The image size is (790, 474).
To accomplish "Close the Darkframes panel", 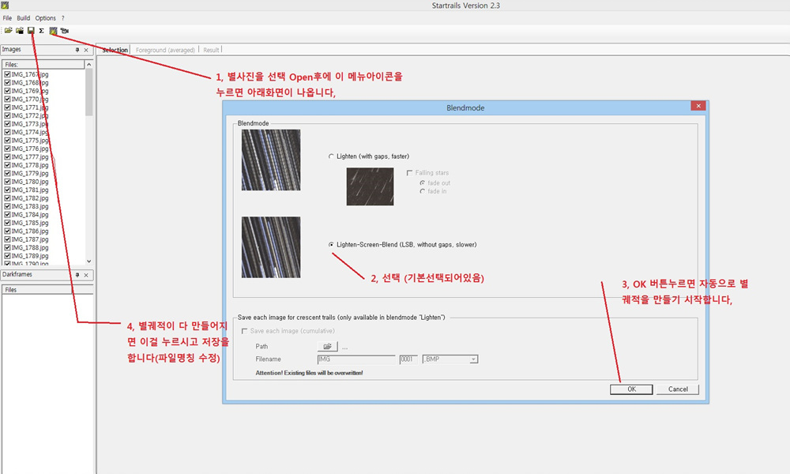I will coord(87,275).
